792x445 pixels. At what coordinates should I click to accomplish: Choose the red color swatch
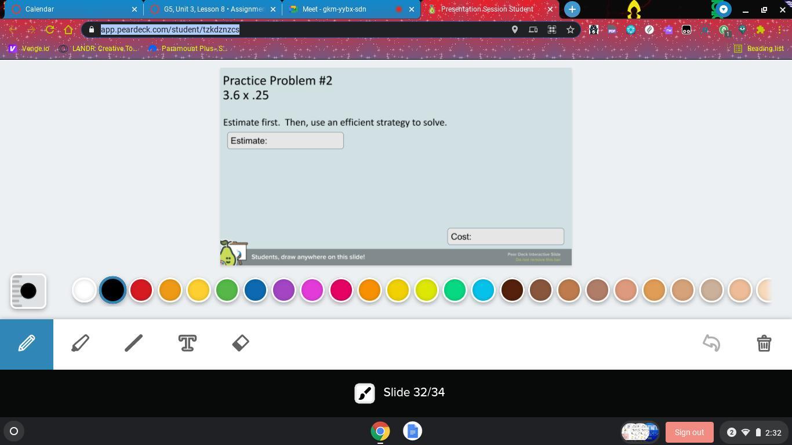[x=141, y=290]
